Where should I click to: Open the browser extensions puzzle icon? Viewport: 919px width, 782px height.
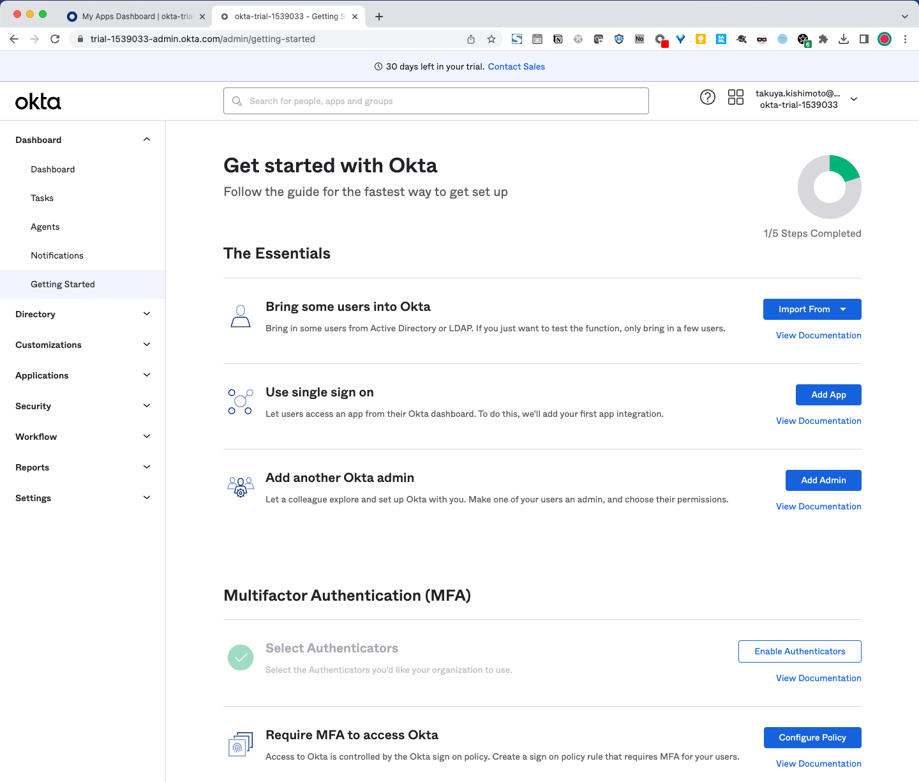point(823,39)
